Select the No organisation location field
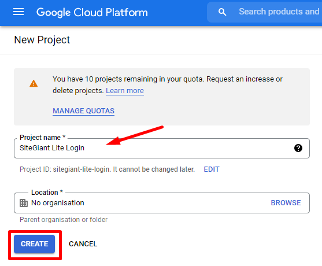This screenshot has width=322, height=266. 162,203
